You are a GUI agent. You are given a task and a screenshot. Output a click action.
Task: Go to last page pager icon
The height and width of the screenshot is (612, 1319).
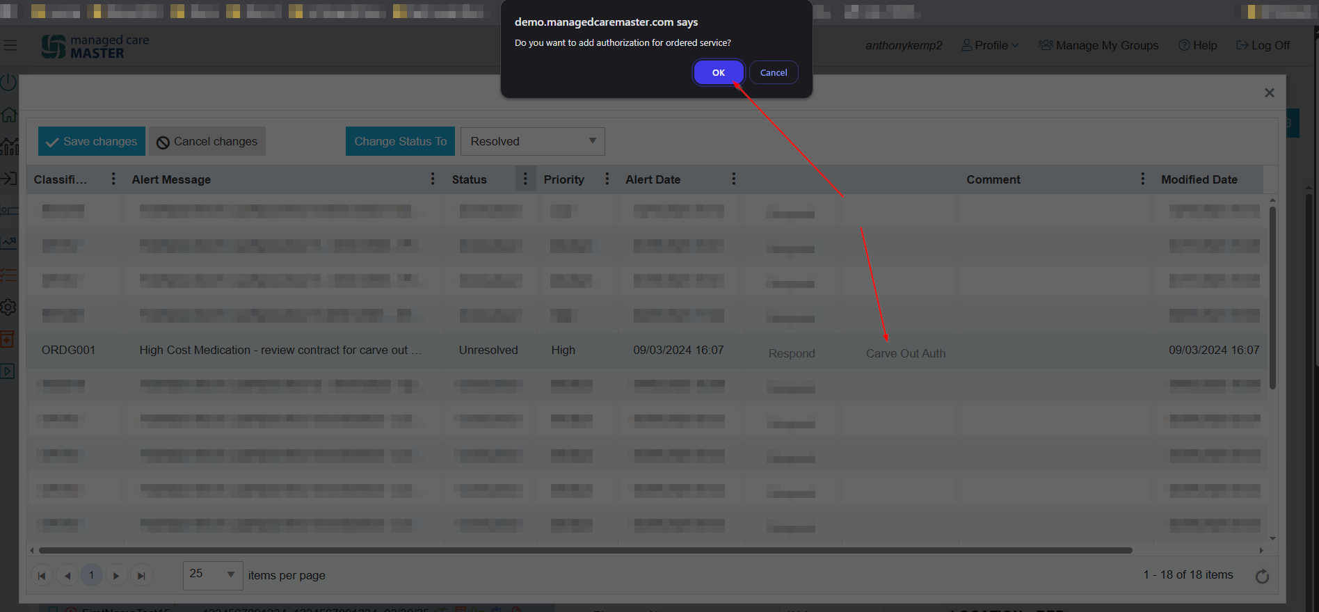pos(141,575)
